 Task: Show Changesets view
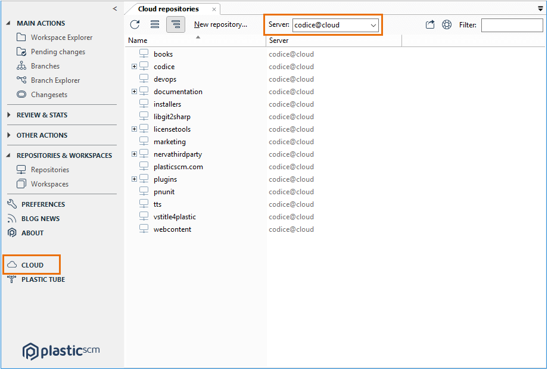coord(49,94)
